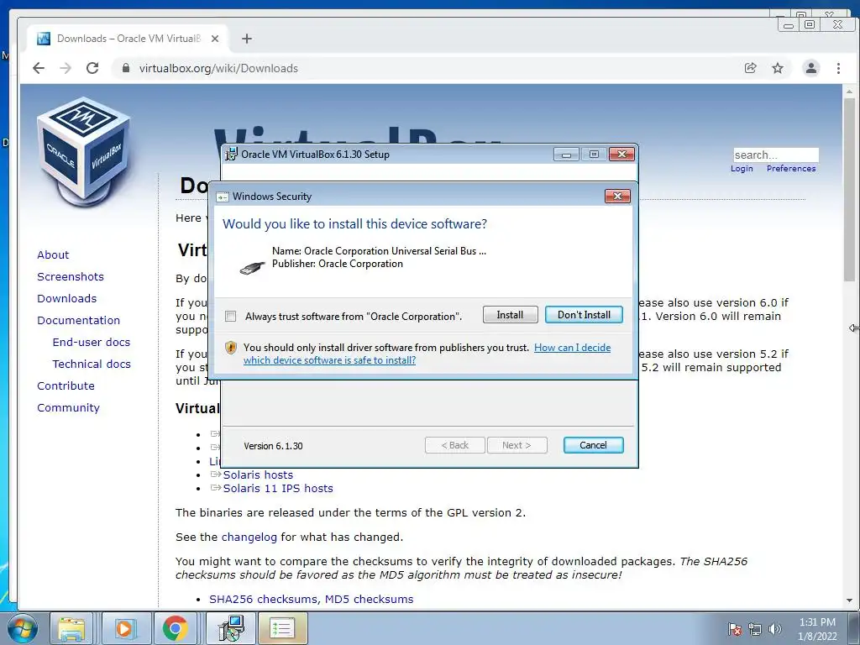Open the Chrome three-dot menu
Image resolution: width=860 pixels, height=645 pixels.
(x=838, y=68)
